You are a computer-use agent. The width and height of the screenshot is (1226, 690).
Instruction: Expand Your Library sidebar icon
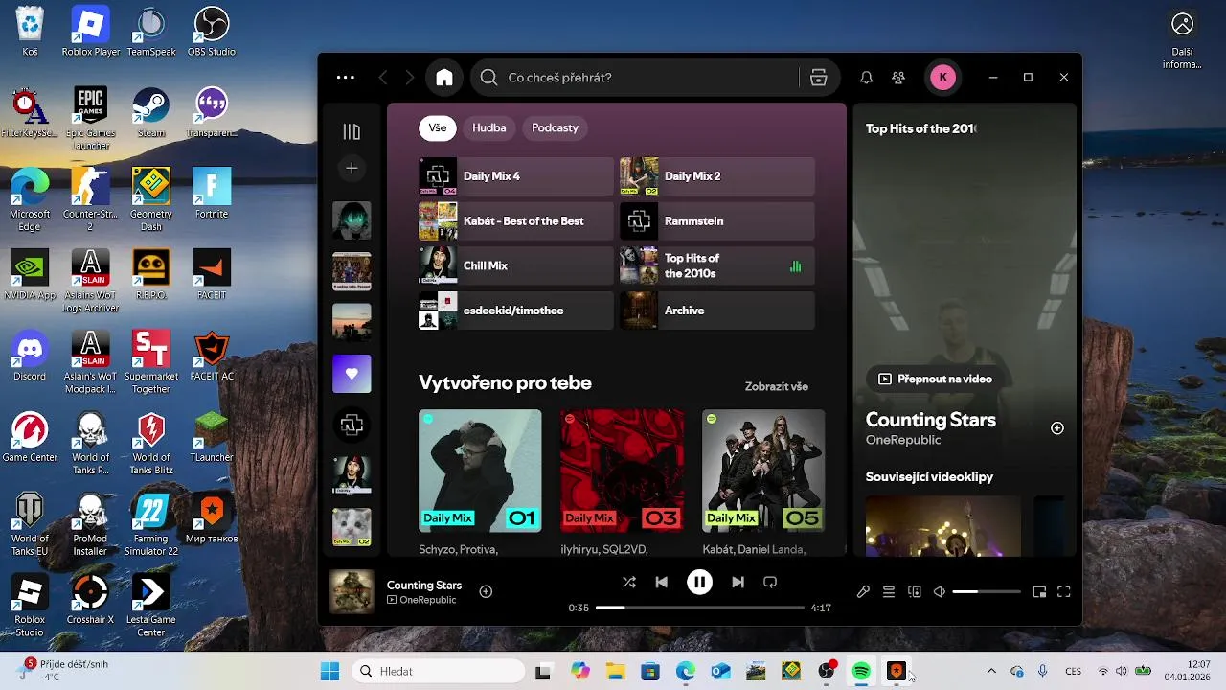tap(352, 131)
